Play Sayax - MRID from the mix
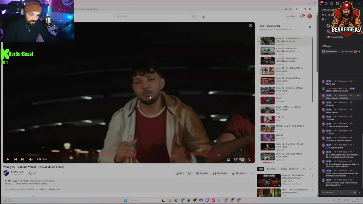The image size is (363, 204). pos(286,109)
